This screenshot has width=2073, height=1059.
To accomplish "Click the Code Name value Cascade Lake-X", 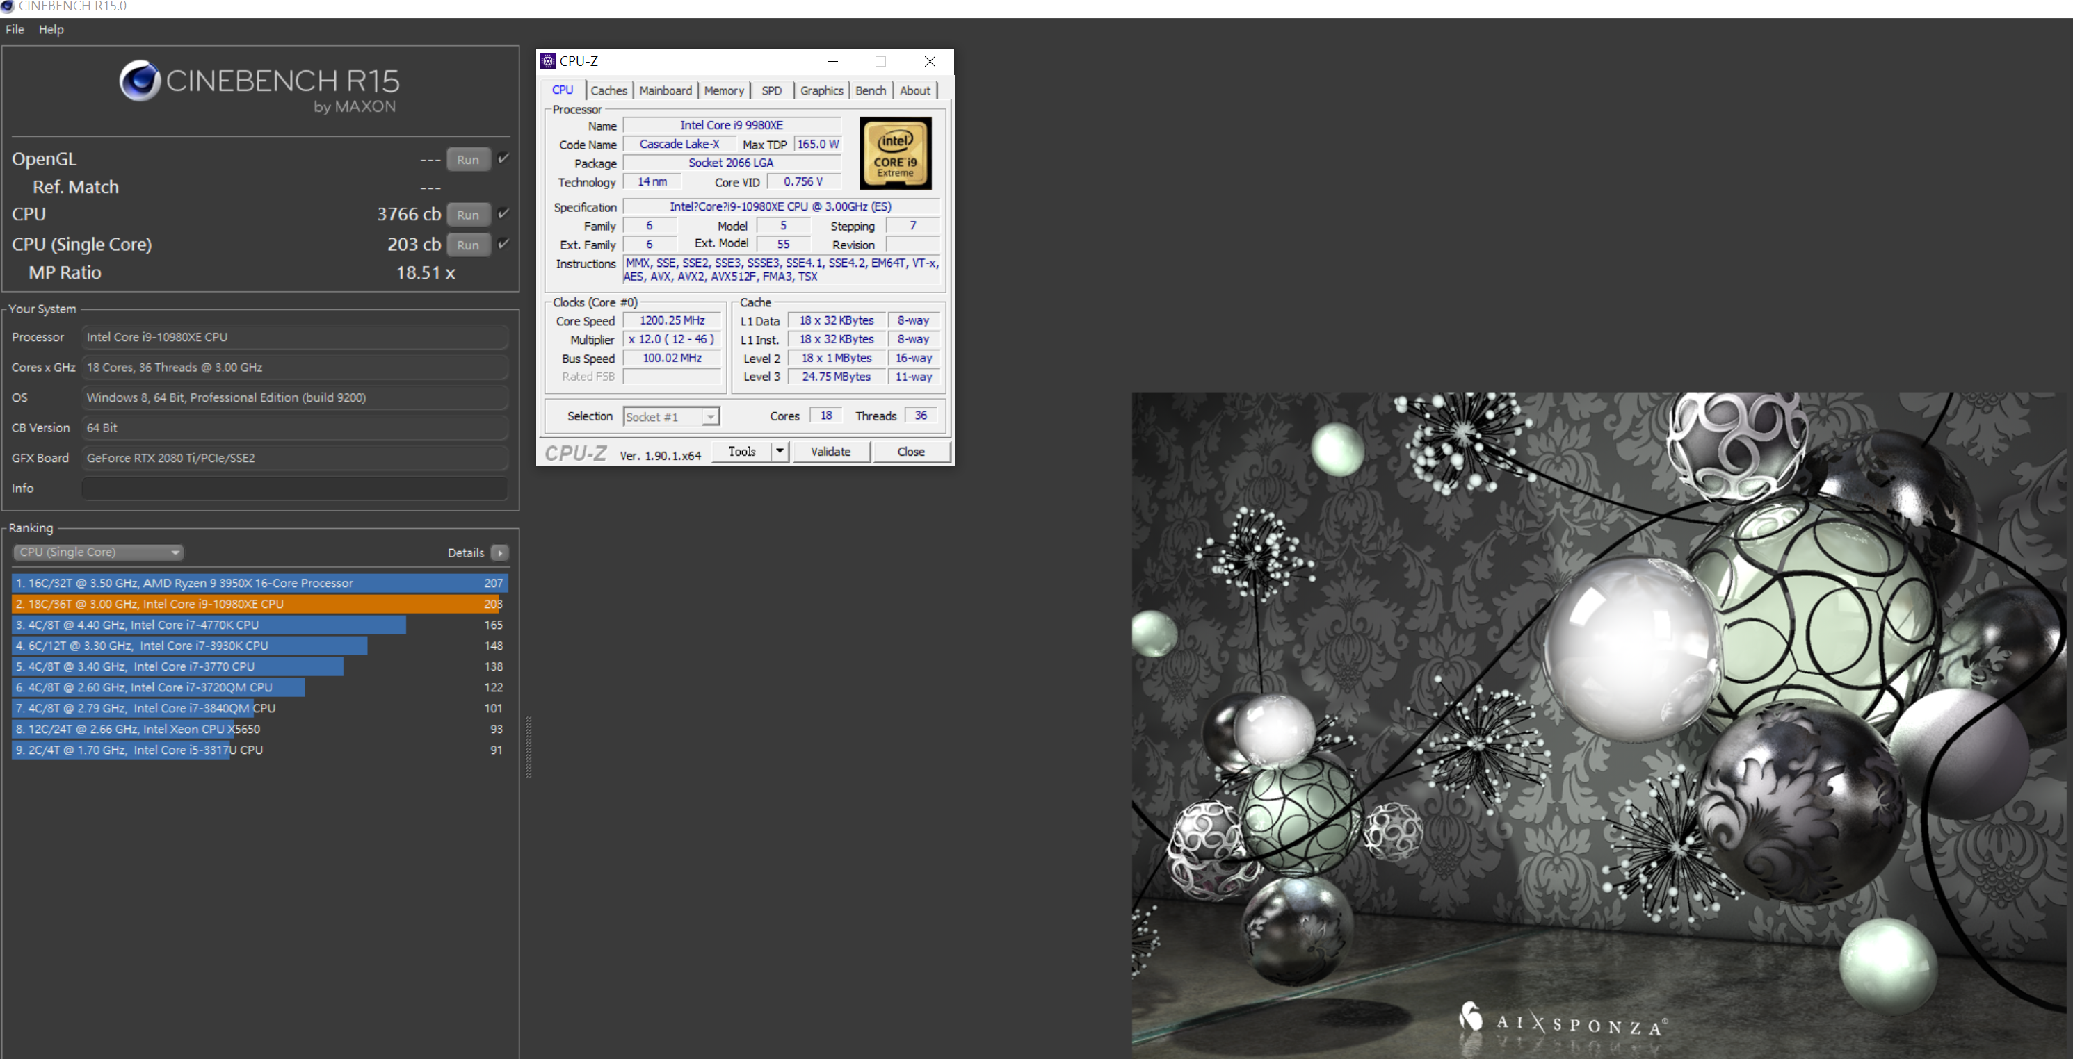I will [x=679, y=144].
